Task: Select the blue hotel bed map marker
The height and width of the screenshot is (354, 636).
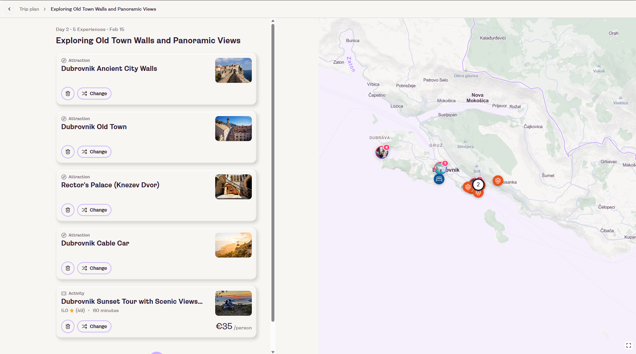Action: coord(439,179)
